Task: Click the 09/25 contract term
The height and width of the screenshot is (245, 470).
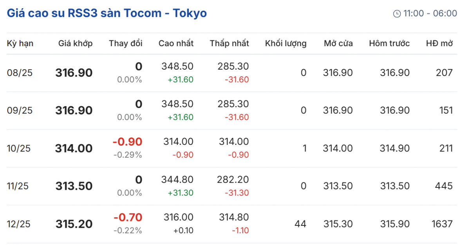Action: coord(20,111)
